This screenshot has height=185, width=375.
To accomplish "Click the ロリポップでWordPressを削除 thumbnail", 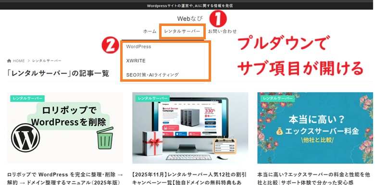I will click(65, 128).
